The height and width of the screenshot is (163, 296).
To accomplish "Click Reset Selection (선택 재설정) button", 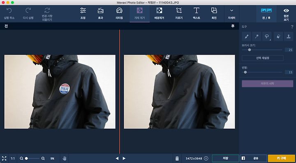I will coord(263,58).
